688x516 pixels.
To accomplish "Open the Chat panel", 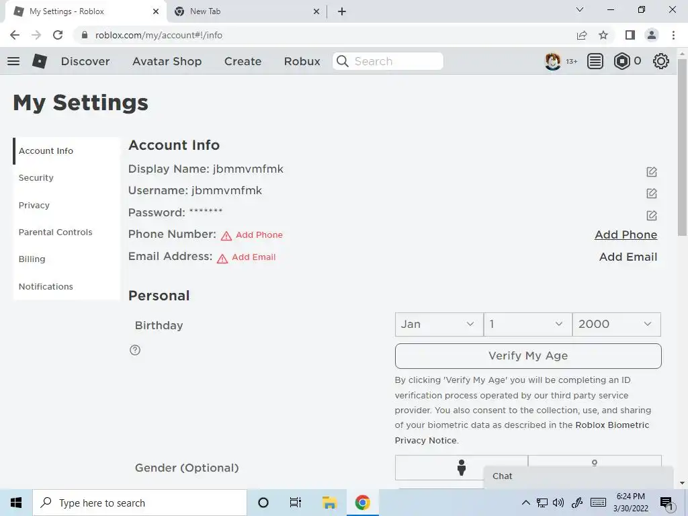I will click(x=578, y=476).
